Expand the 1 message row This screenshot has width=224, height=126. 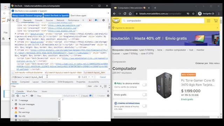13,100
